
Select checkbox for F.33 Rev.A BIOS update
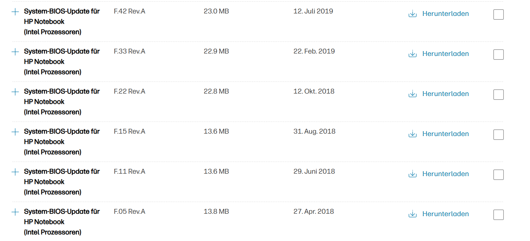[499, 55]
